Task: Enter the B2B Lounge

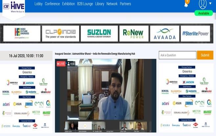Action: pyautogui.click(x=85, y=4)
